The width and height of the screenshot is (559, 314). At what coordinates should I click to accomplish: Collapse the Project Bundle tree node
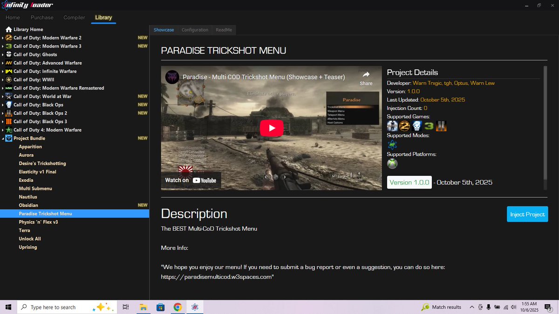(3, 138)
